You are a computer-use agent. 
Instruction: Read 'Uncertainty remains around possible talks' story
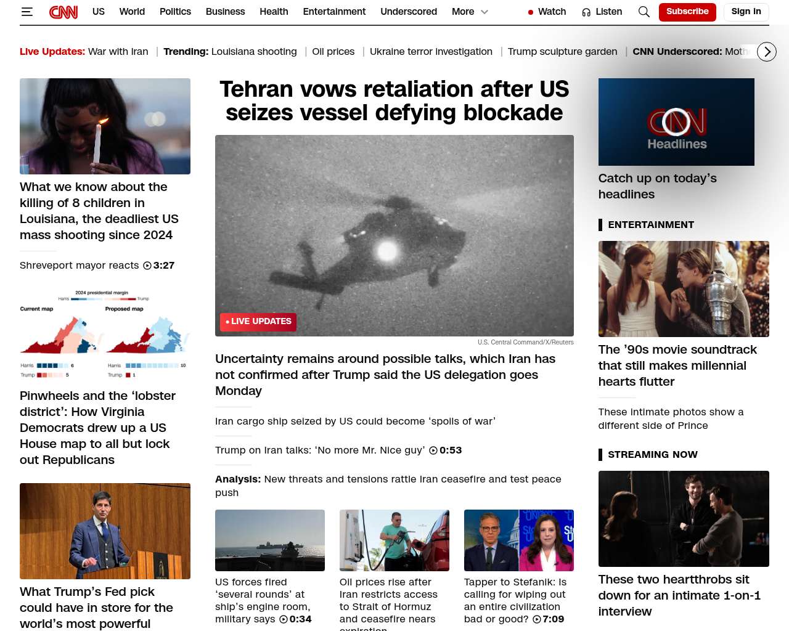click(x=385, y=375)
